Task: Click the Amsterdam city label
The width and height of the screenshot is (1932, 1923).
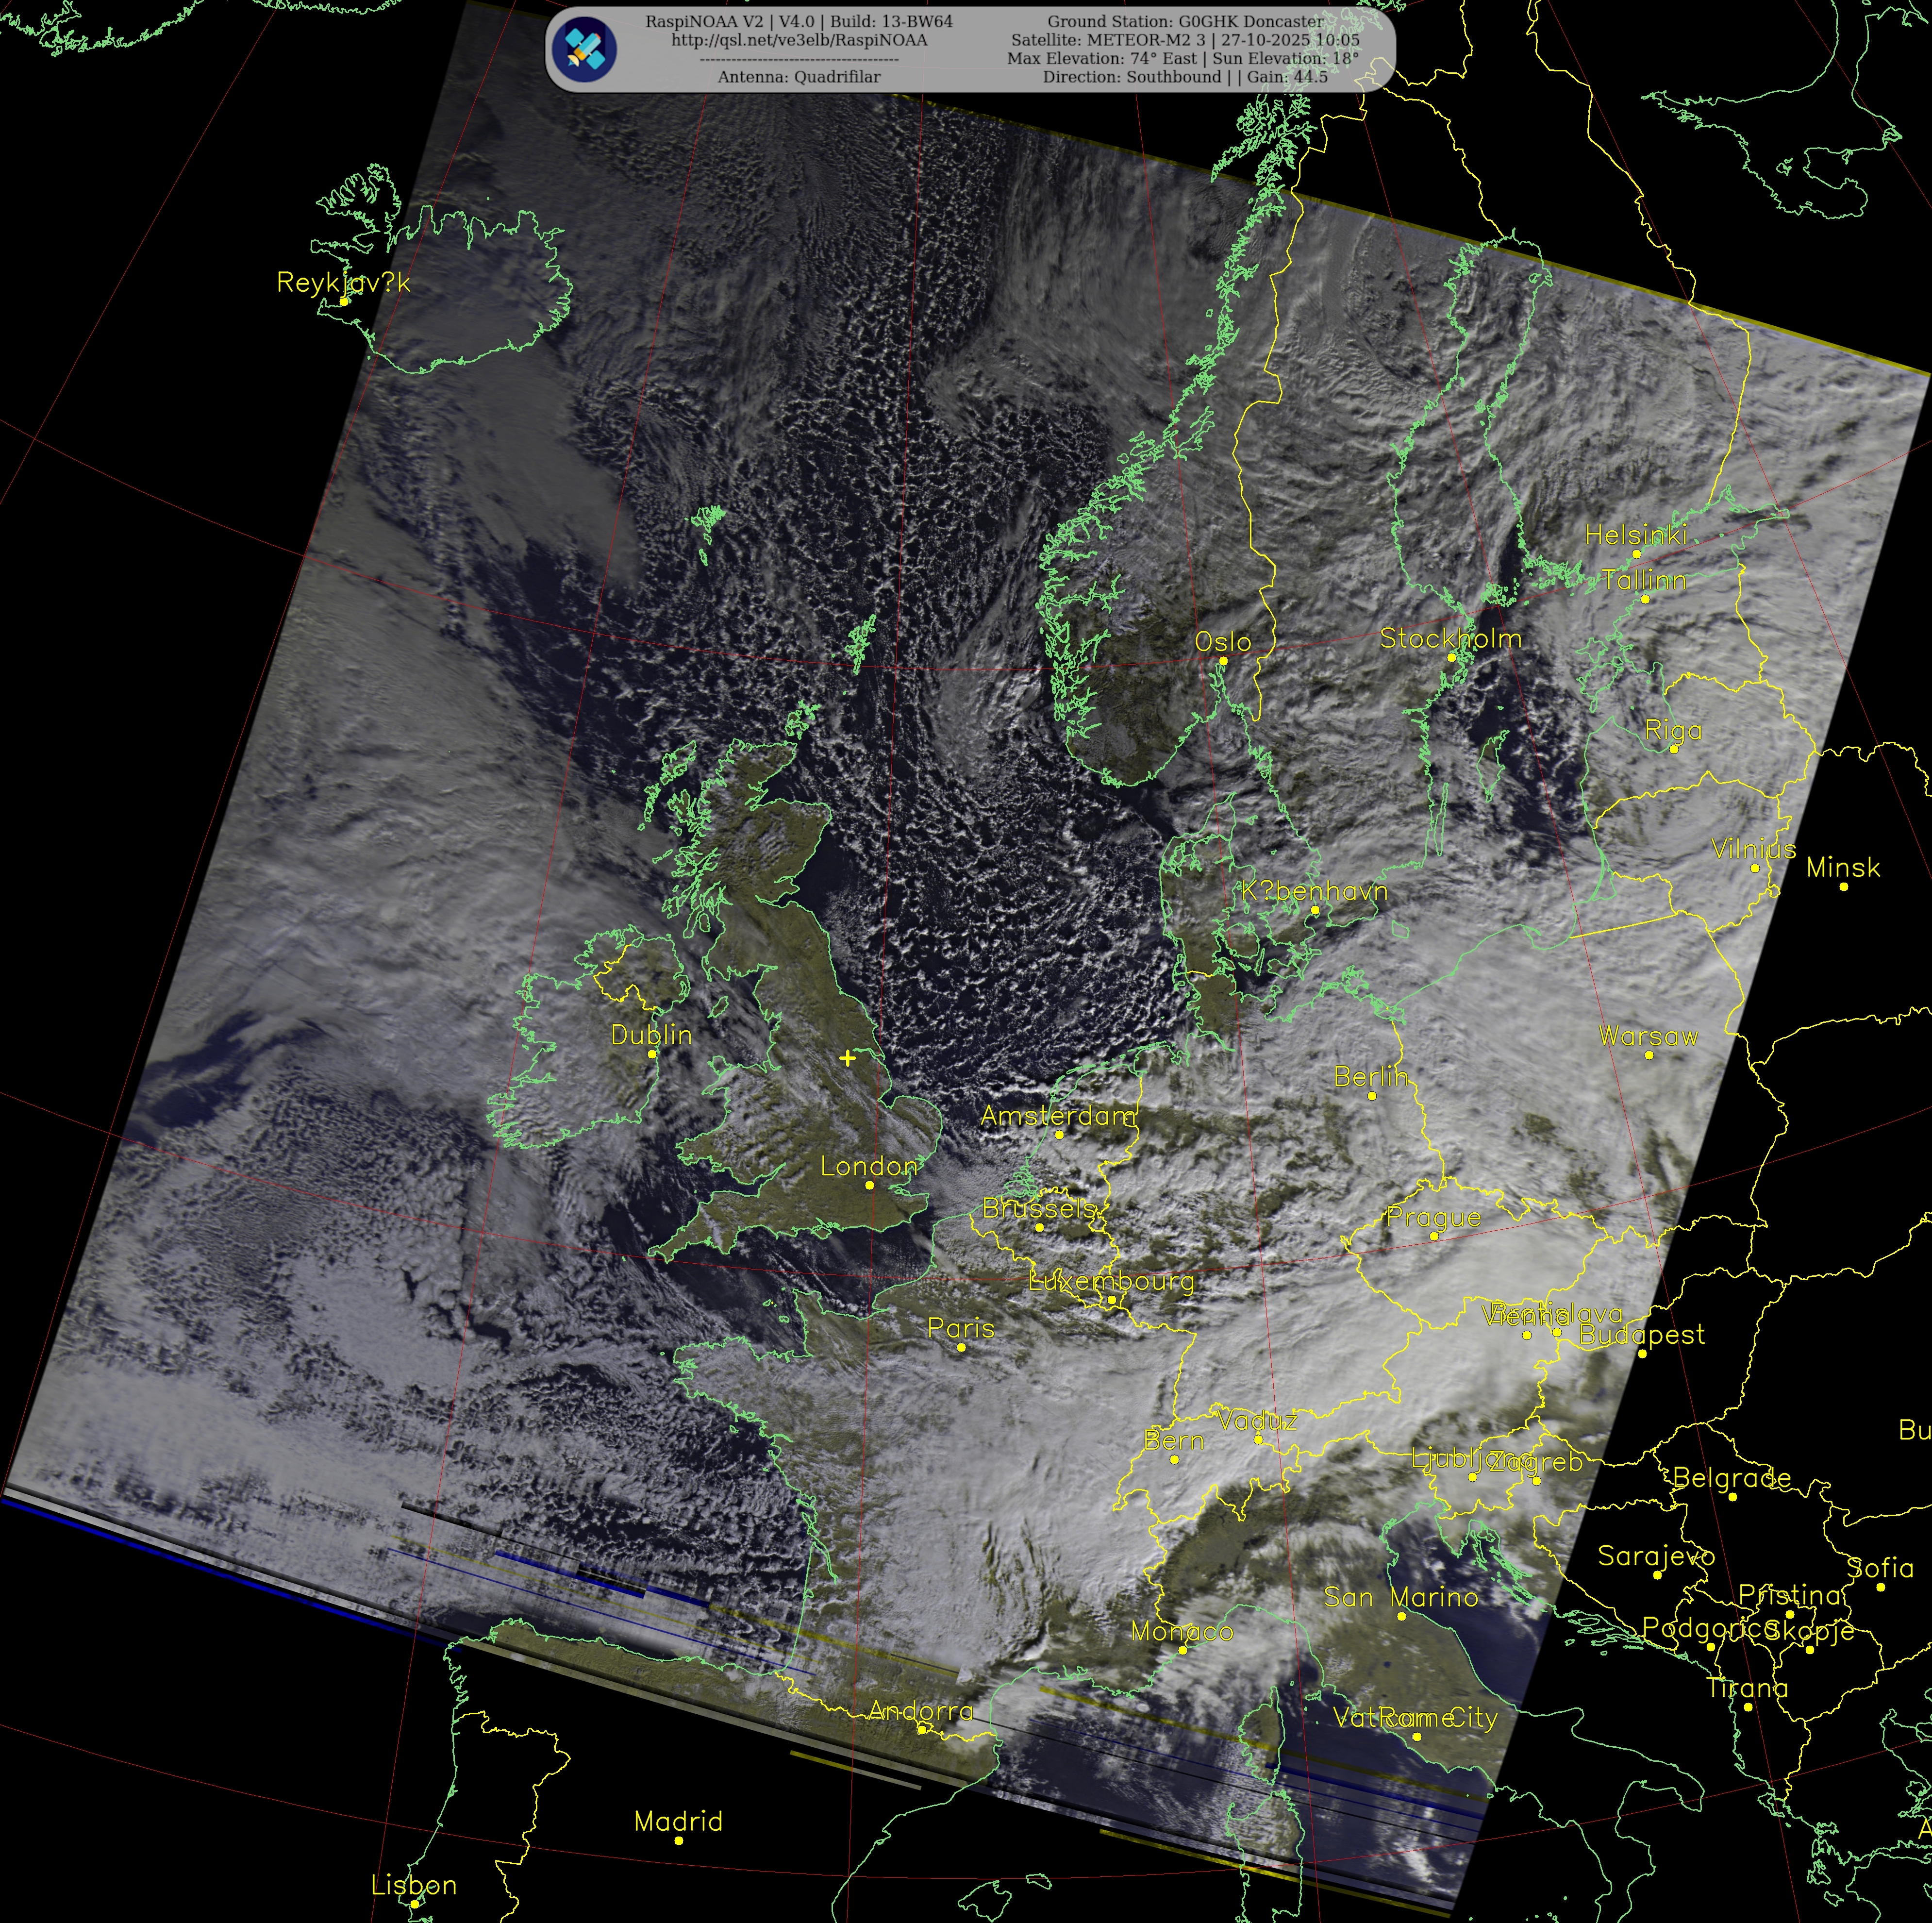Action: click(x=1058, y=1115)
